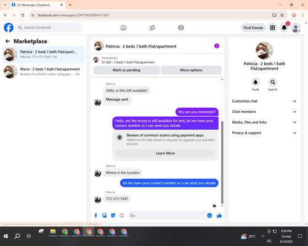Open the Friends icon in top navigation
308x246 pixels.
tap(152, 28)
